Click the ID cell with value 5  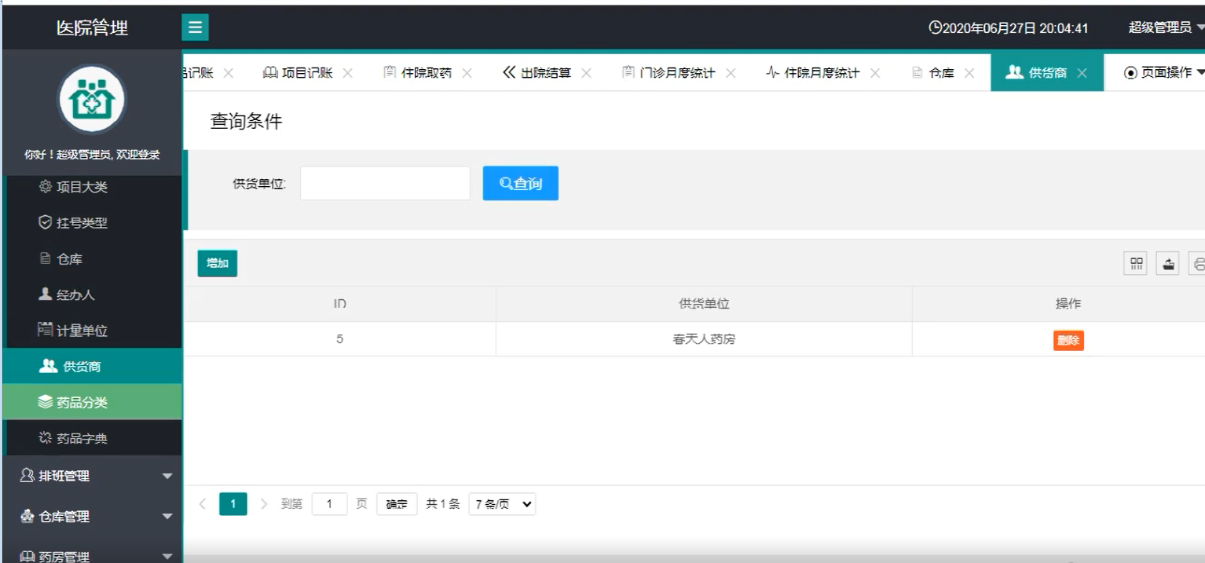point(339,340)
